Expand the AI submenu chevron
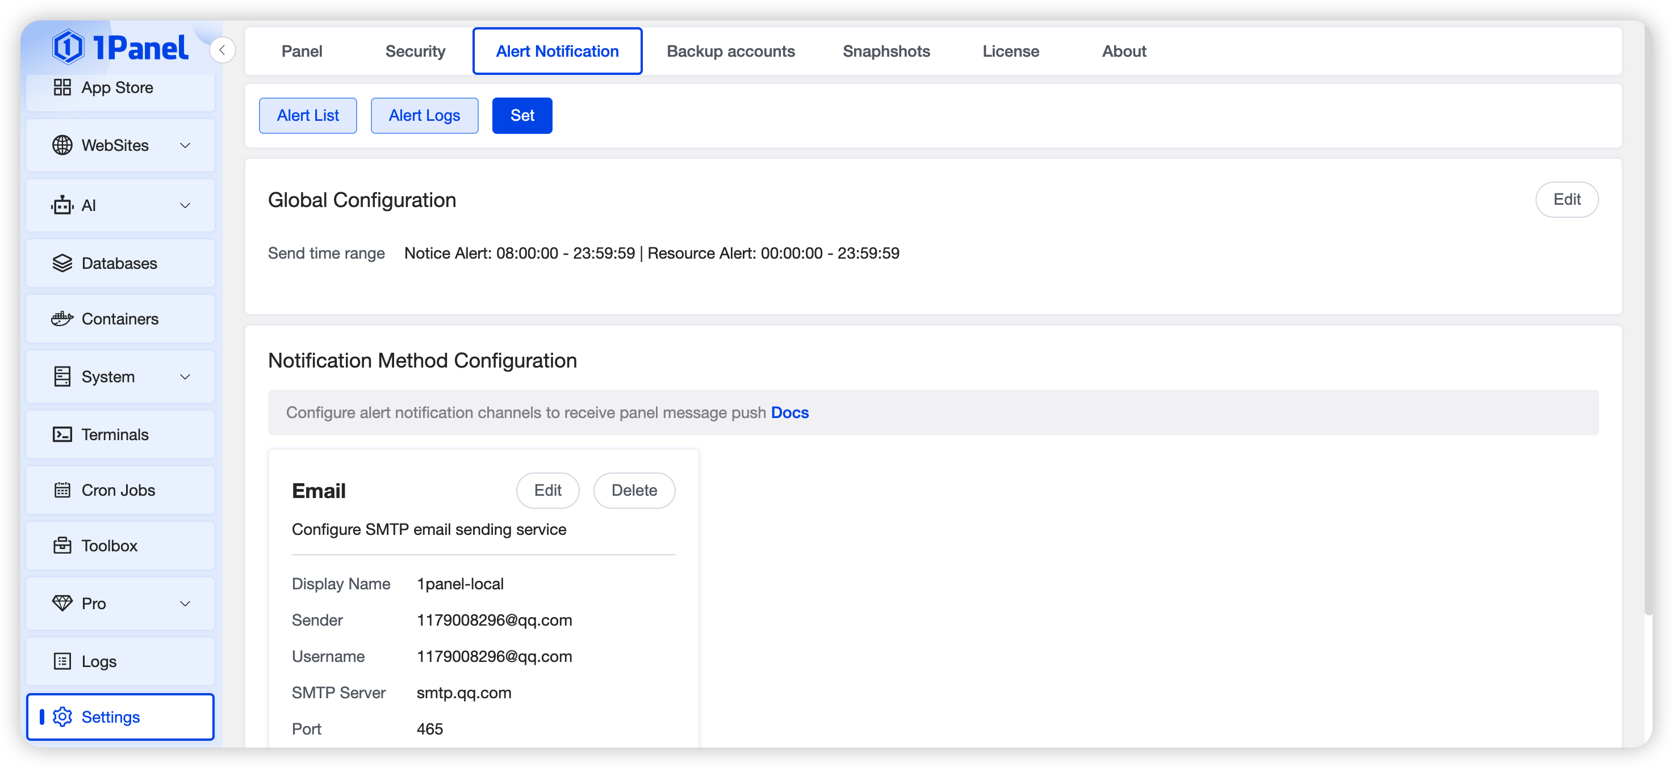The image size is (1673, 768). (185, 206)
